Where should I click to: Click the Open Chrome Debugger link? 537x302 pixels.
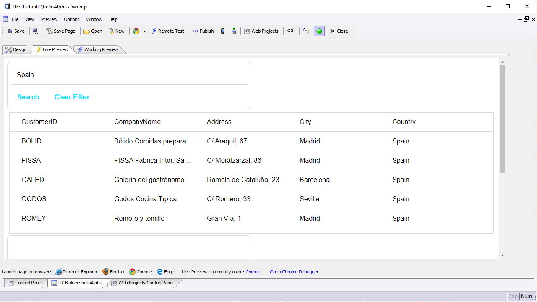pos(294,272)
